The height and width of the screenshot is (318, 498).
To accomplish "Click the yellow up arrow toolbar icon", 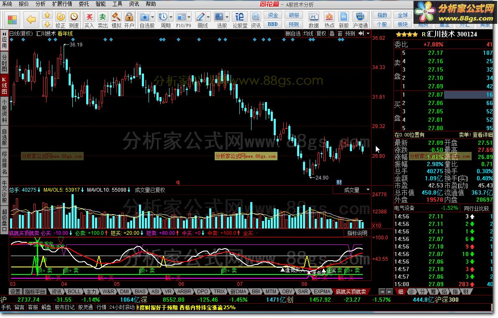I will (x=47, y=15).
